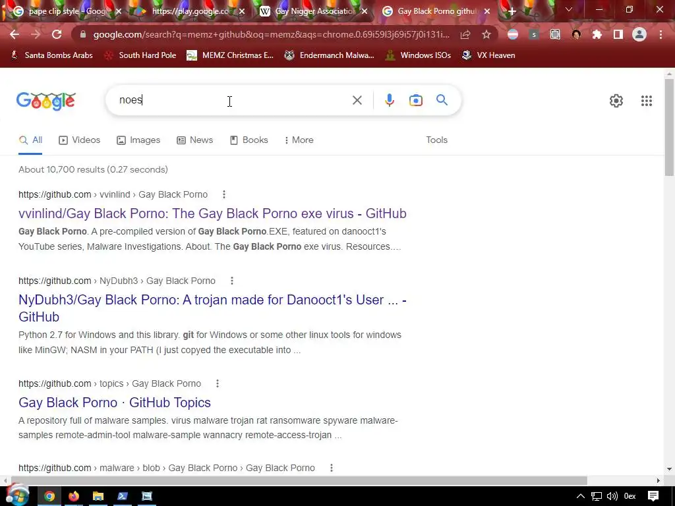Open options for malware blob result
The height and width of the screenshot is (506, 675).
332,468
